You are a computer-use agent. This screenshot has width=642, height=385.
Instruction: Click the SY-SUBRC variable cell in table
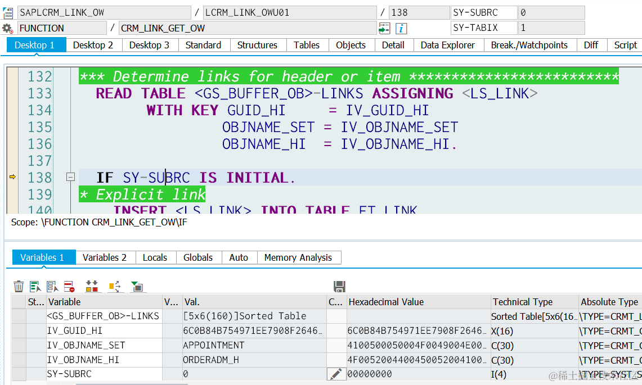point(105,374)
